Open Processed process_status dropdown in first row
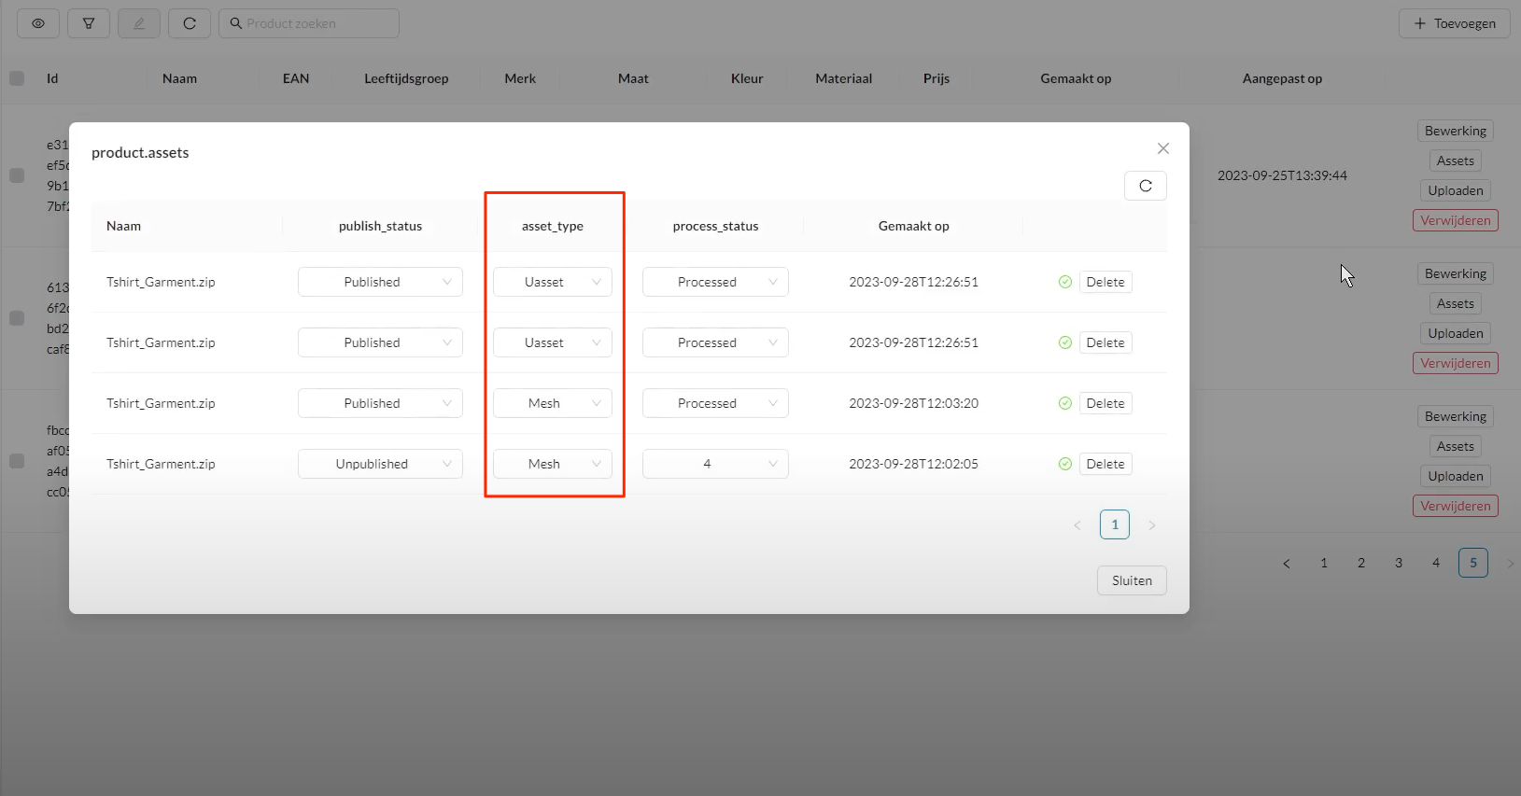The image size is (1521, 796). tap(715, 282)
